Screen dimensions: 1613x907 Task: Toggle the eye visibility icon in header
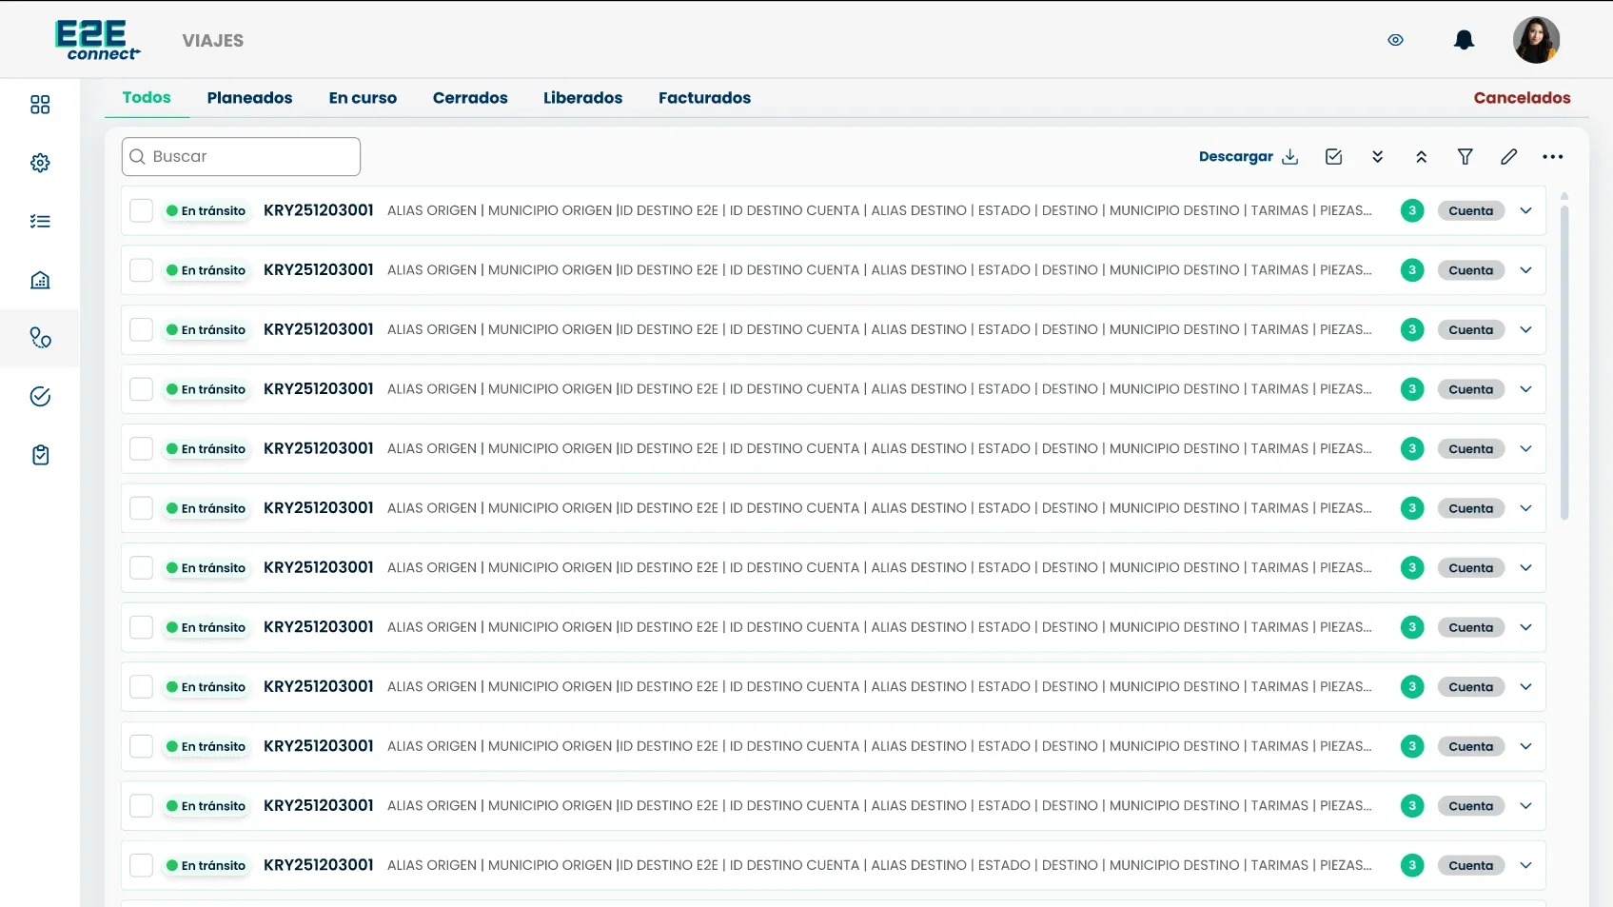[x=1396, y=40]
